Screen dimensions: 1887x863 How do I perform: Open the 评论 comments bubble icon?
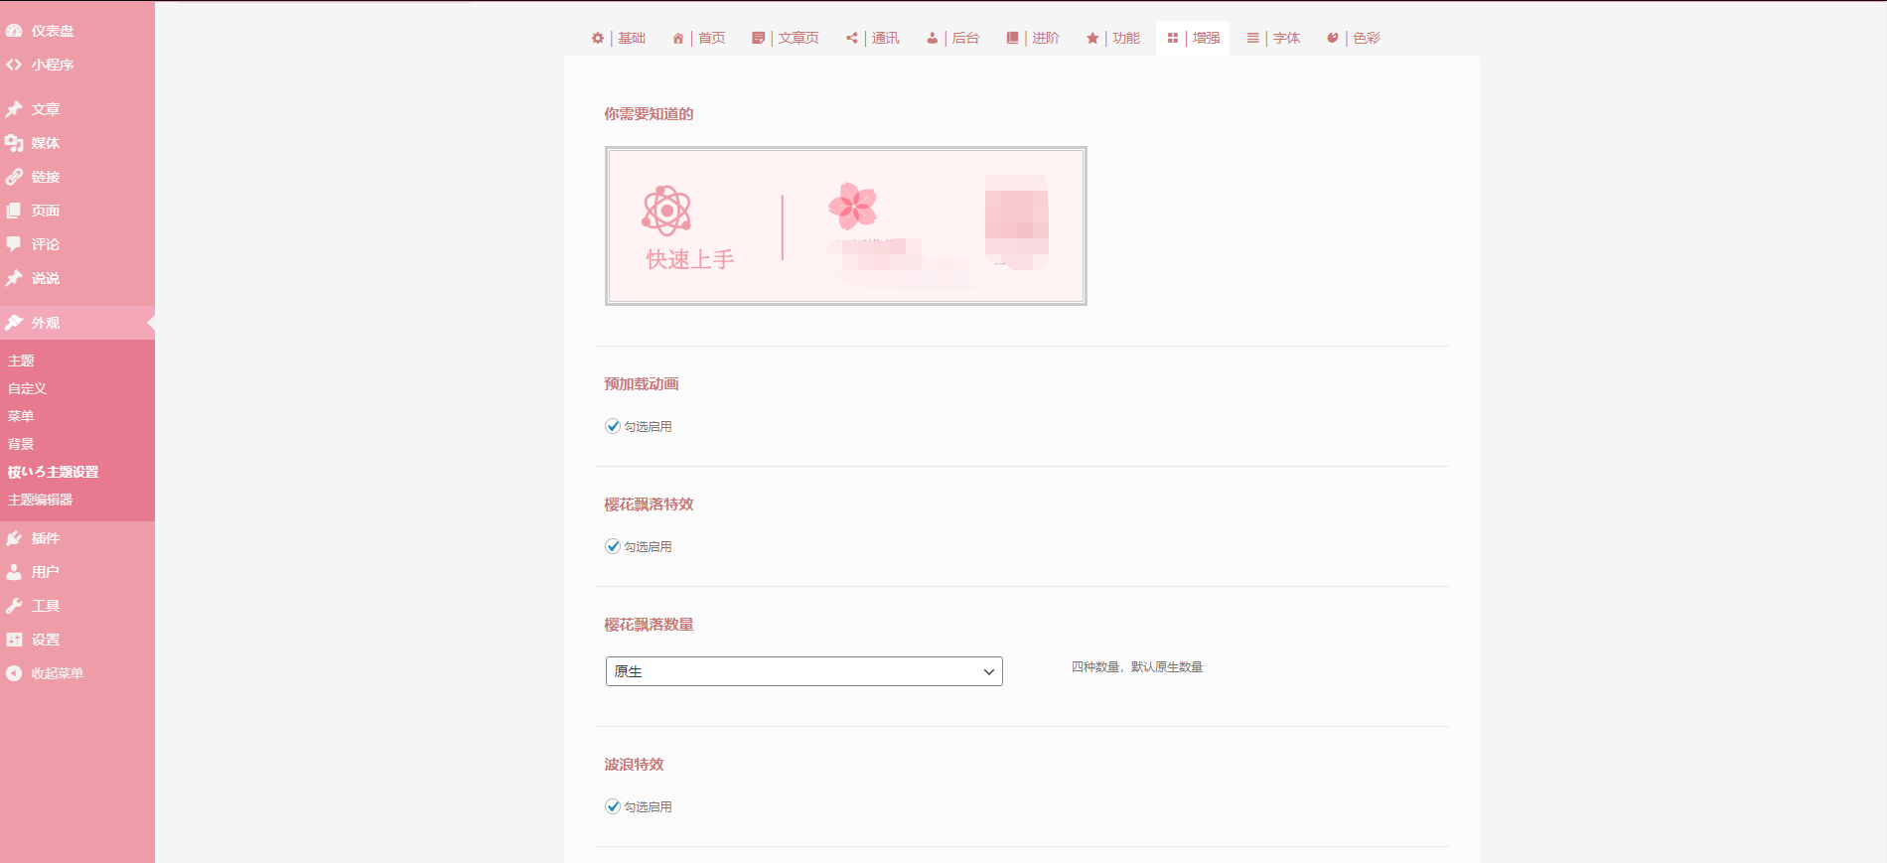(14, 244)
